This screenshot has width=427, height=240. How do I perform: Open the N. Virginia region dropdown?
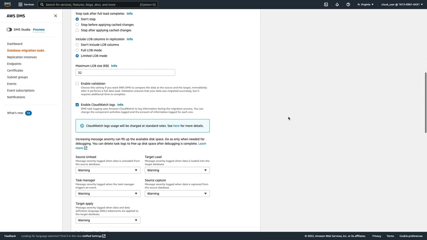(x=365, y=4)
